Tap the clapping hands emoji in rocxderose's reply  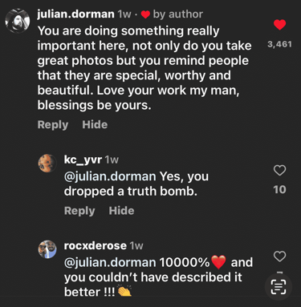coord(124,292)
